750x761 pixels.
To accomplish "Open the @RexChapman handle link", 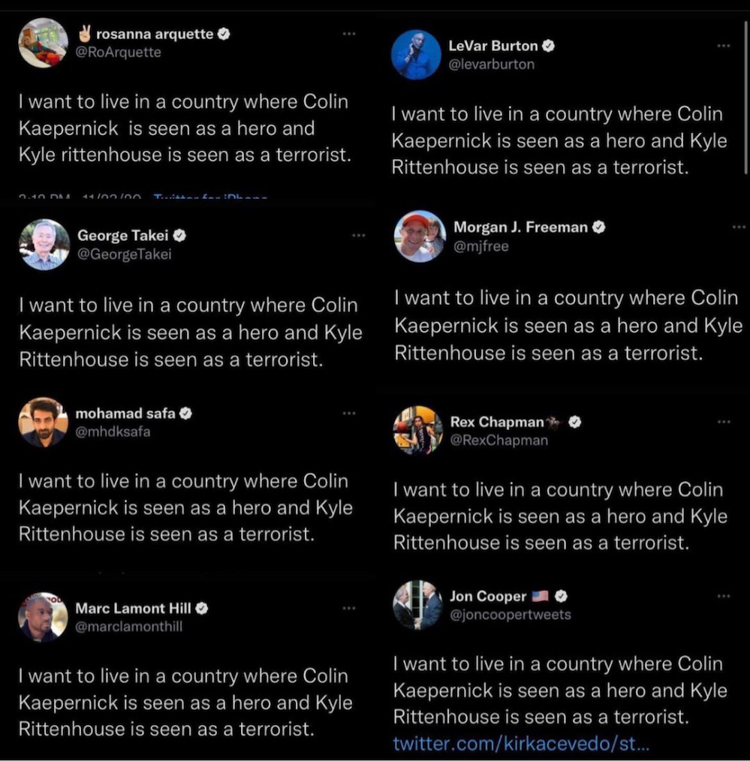I will [498, 441].
